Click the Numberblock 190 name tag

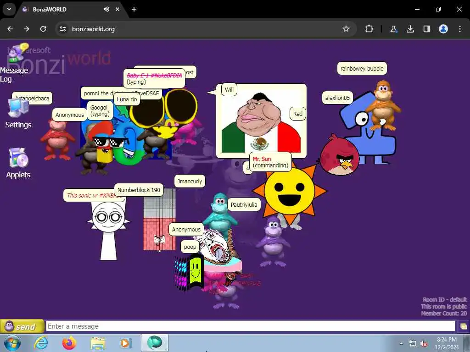click(139, 190)
